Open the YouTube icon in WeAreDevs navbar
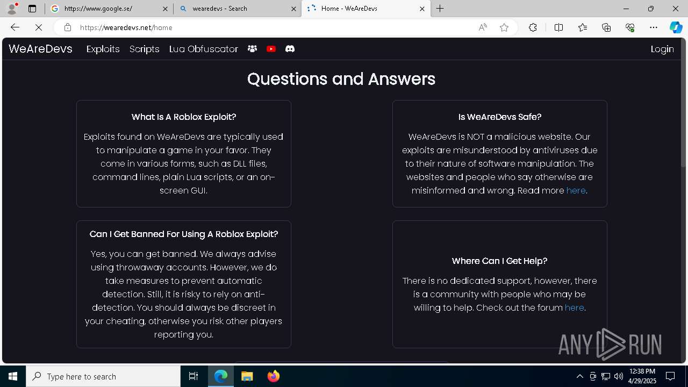Image resolution: width=688 pixels, height=387 pixels. (x=271, y=49)
